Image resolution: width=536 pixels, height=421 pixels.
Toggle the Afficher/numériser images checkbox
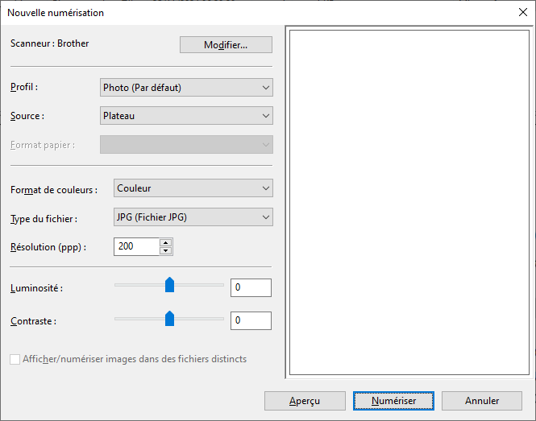tap(15, 359)
